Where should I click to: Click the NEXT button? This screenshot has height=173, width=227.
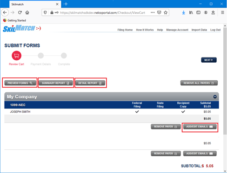coord(209,60)
